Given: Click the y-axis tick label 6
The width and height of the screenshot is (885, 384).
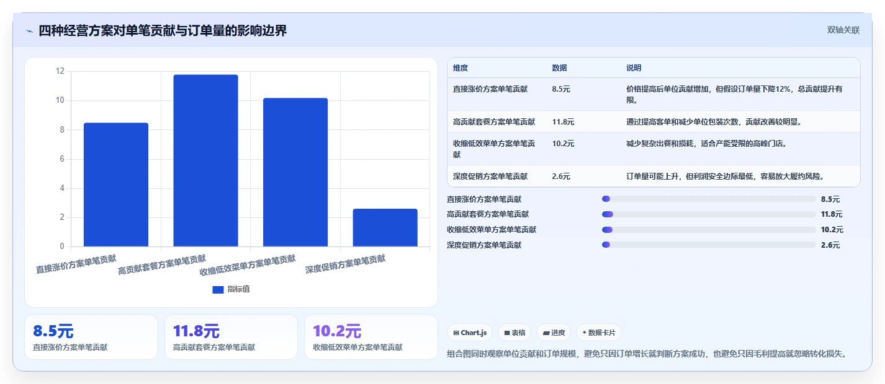Looking at the screenshot, I should pyautogui.click(x=62, y=159).
